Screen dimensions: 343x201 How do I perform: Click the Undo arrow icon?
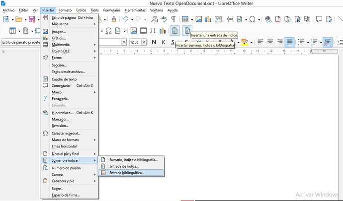[125, 19]
